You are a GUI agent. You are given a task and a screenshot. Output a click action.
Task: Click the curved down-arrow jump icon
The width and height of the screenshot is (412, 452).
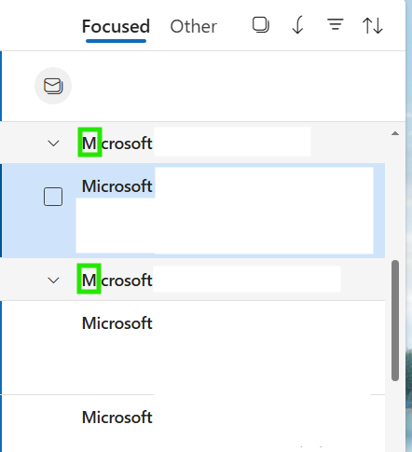[297, 25]
